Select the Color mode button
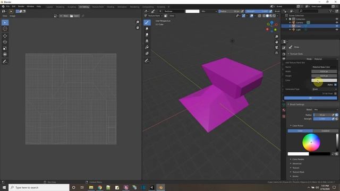340x191 pixels. [300, 131]
